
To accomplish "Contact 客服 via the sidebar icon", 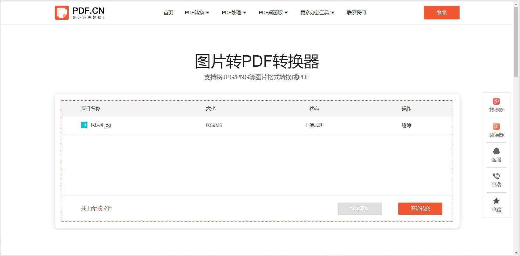I will pyautogui.click(x=496, y=154).
